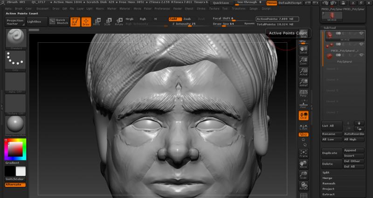
Task: Enable Zadd sculpting mode
Action: coord(175,19)
